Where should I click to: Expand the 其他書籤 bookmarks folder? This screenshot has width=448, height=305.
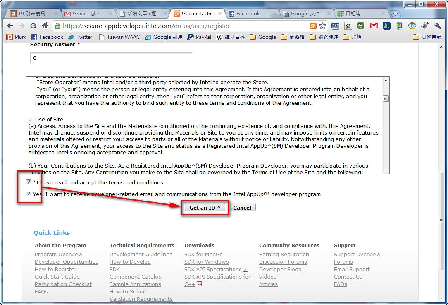pos(427,37)
